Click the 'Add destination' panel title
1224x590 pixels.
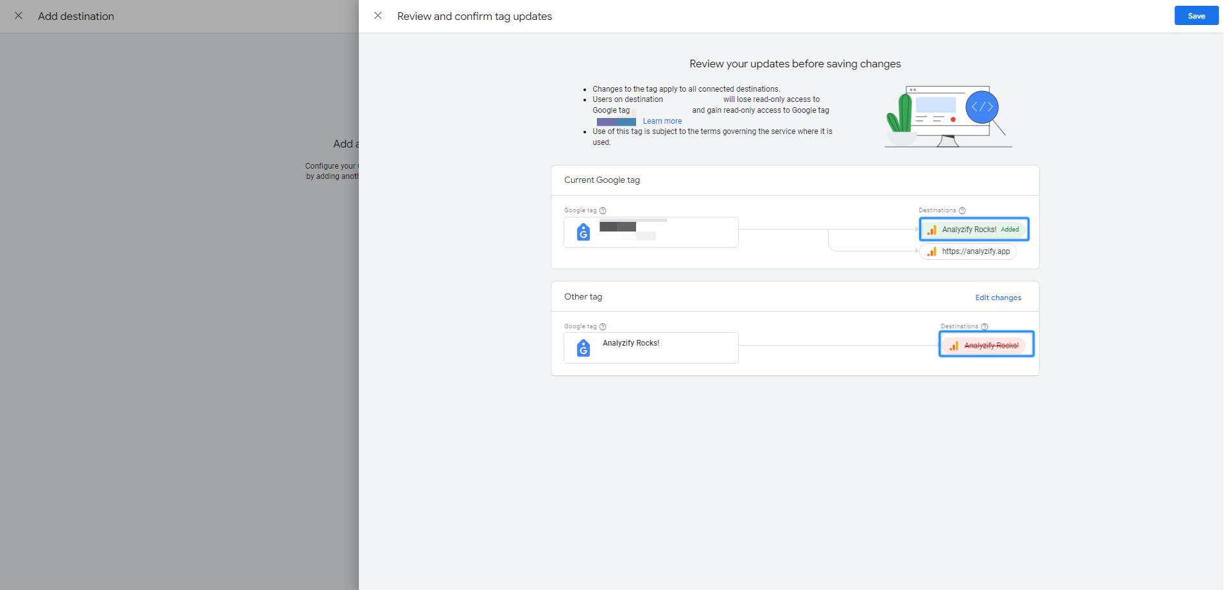76,17
